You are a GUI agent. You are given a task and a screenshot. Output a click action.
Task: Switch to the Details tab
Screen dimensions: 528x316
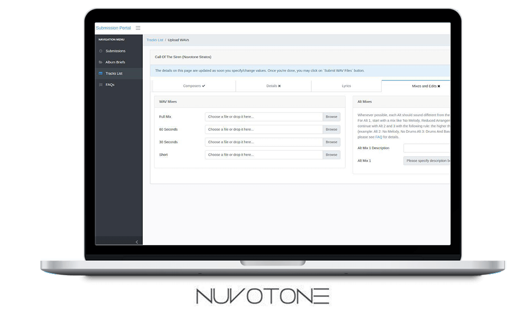click(273, 86)
